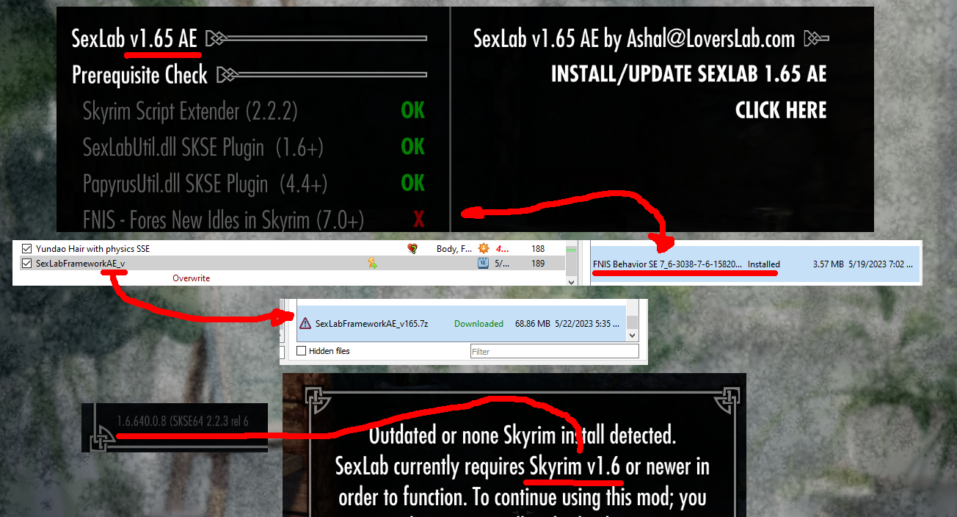Open the downloads list scroll dropdown arrow
Image resolution: width=957 pixels, height=517 pixels.
(633, 334)
